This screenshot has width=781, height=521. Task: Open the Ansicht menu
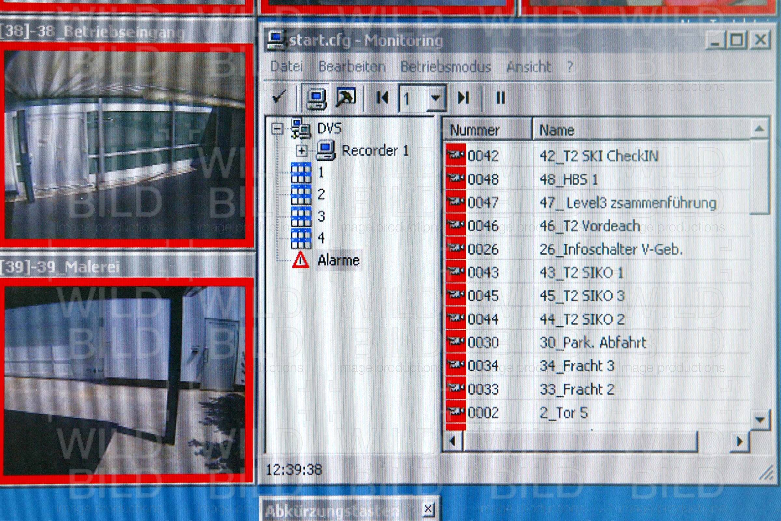tap(528, 67)
